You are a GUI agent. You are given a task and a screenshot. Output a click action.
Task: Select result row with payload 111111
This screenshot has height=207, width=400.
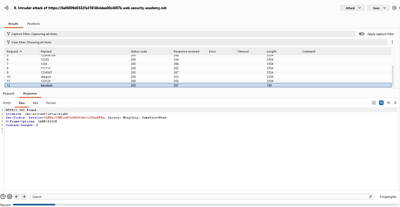(198, 68)
